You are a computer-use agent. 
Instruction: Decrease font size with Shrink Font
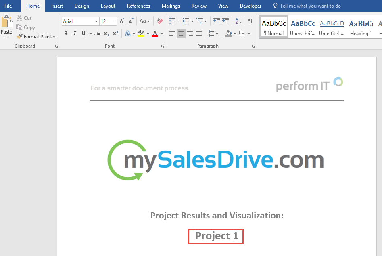tap(131, 21)
